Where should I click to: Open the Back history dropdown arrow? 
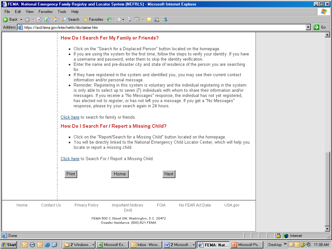click(21, 19)
